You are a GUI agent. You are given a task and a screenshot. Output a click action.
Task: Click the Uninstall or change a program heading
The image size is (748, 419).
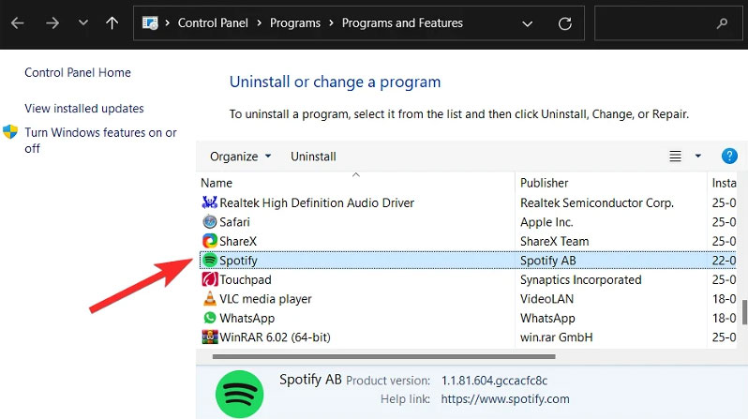[x=335, y=82]
